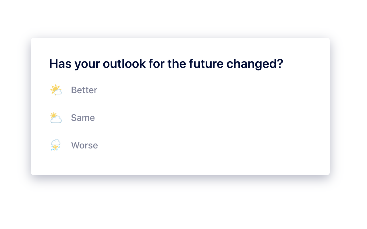Screen dimensions: 367x229
Task: Click the word "outlook" in the heading
Action: [x=124, y=64]
